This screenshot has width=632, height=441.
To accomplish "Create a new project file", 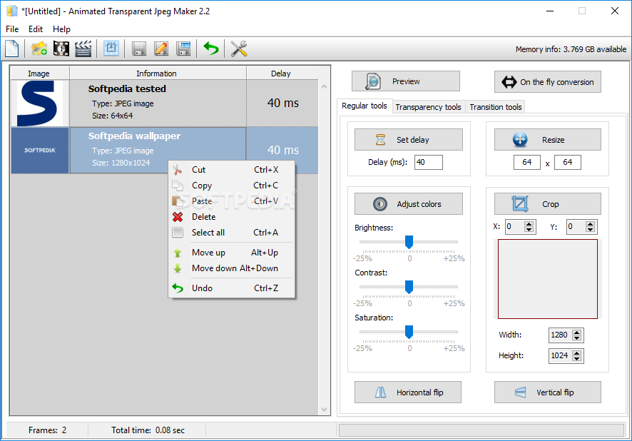I will pos(11,49).
